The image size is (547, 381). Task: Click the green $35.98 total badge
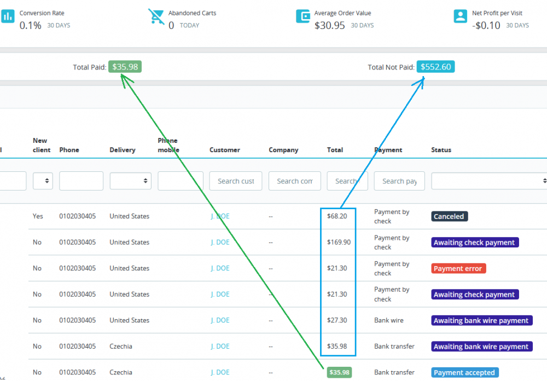pyautogui.click(x=340, y=373)
